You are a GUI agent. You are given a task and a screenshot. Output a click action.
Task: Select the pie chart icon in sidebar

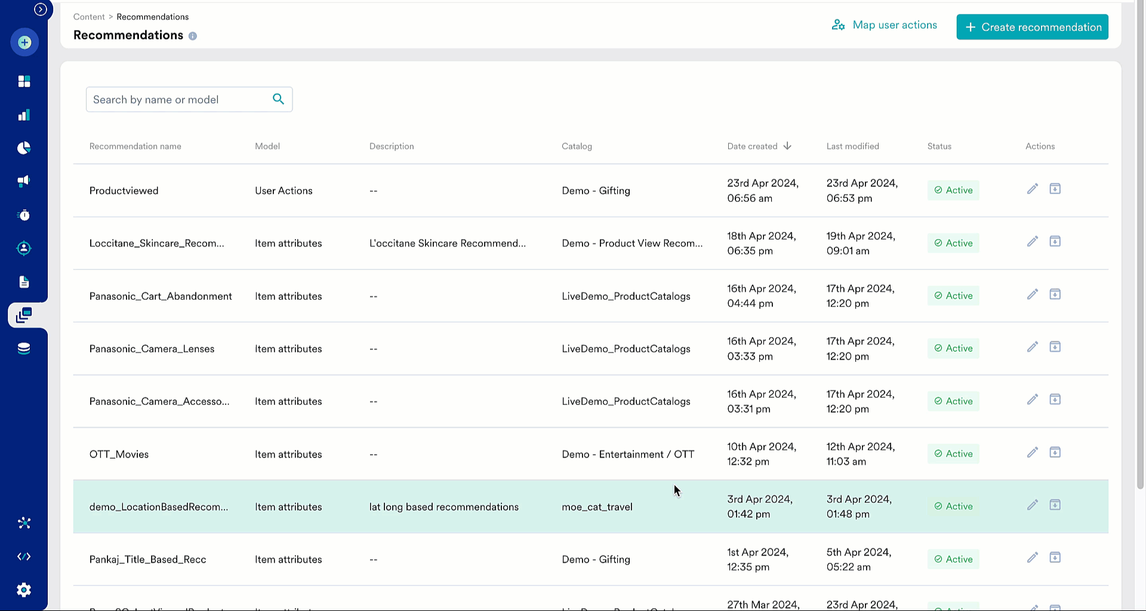click(24, 148)
